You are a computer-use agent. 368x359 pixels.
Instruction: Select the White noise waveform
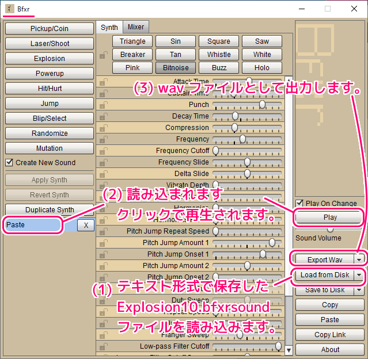(x=262, y=55)
